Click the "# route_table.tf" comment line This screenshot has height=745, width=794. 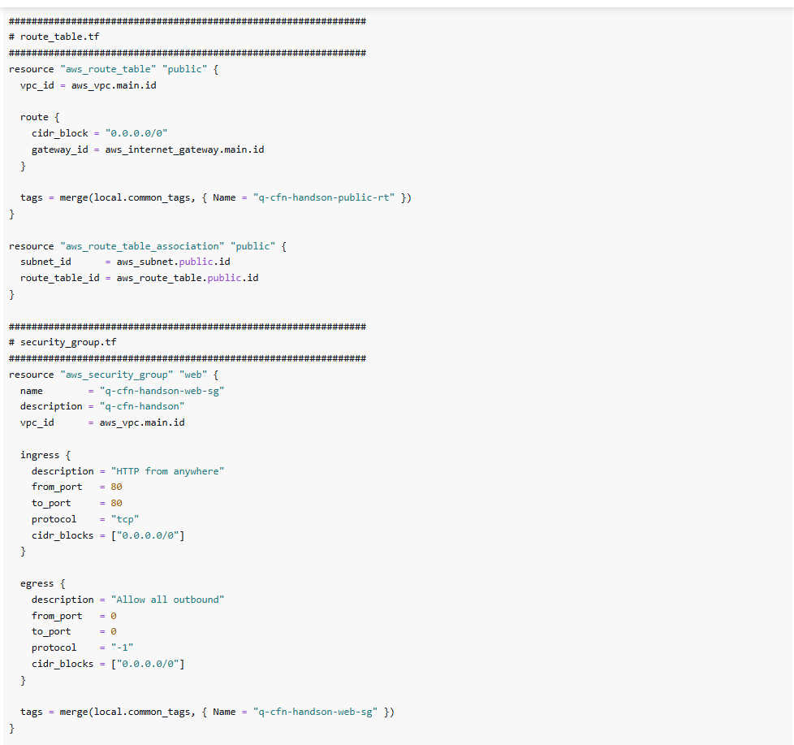54,37
